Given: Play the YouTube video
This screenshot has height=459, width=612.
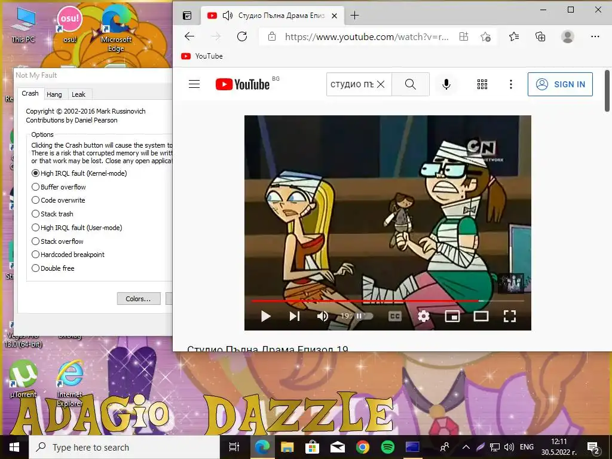Looking at the screenshot, I should click(266, 316).
